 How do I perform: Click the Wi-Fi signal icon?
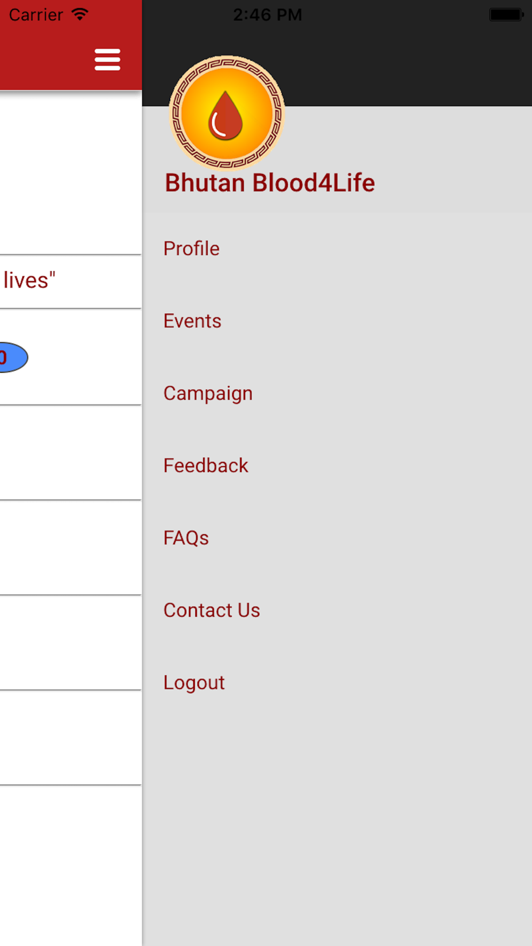80,14
